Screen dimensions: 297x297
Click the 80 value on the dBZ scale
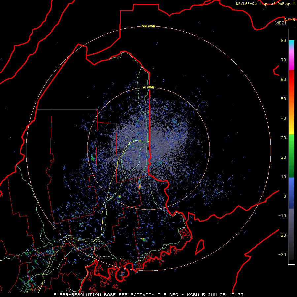(283, 40)
